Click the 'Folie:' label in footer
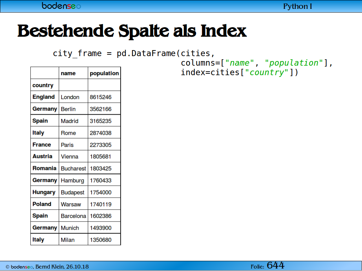This screenshot has width=362, height=271. click(257, 267)
